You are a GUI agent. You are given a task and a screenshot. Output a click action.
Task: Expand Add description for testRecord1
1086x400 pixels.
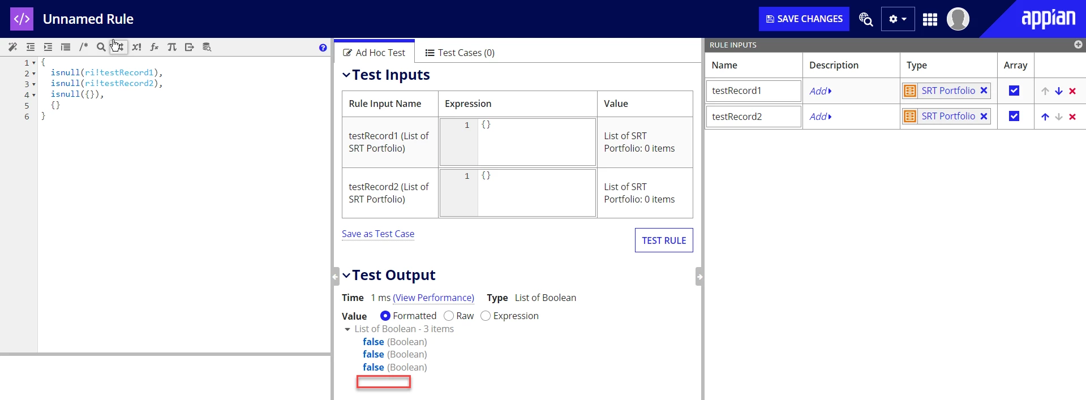[821, 91]
